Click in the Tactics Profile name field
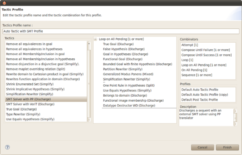Screen dimensions: 242x155 click(x=121, y=31)
